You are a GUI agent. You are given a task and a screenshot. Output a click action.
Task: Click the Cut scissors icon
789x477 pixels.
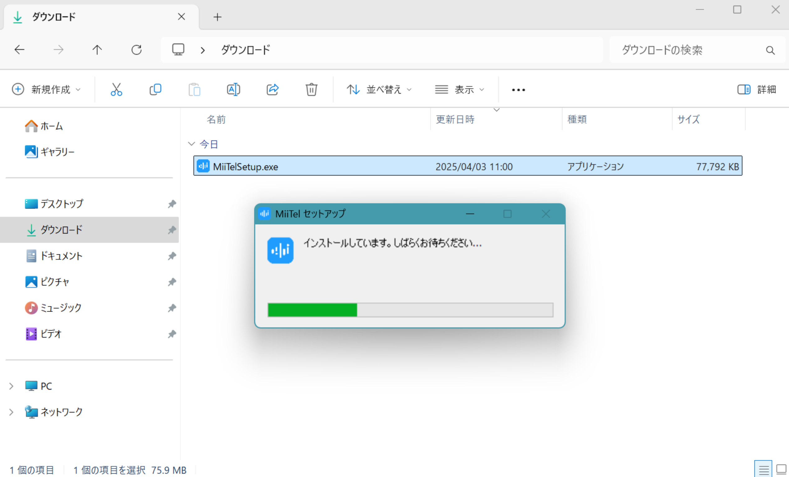click(116, 89)
